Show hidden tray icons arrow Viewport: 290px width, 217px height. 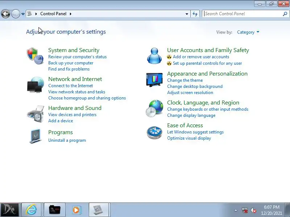coord(236,210)
